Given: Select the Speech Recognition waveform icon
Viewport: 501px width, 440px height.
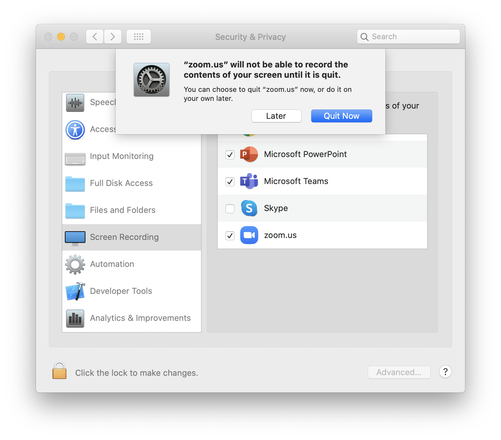Looking at the screenshot, I should tap(75, 102).
